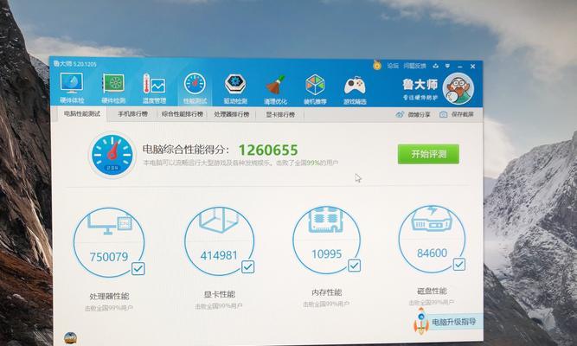
Task: Click the skin/upload icon beside 问题反馈
Action: tap(436, 66)
